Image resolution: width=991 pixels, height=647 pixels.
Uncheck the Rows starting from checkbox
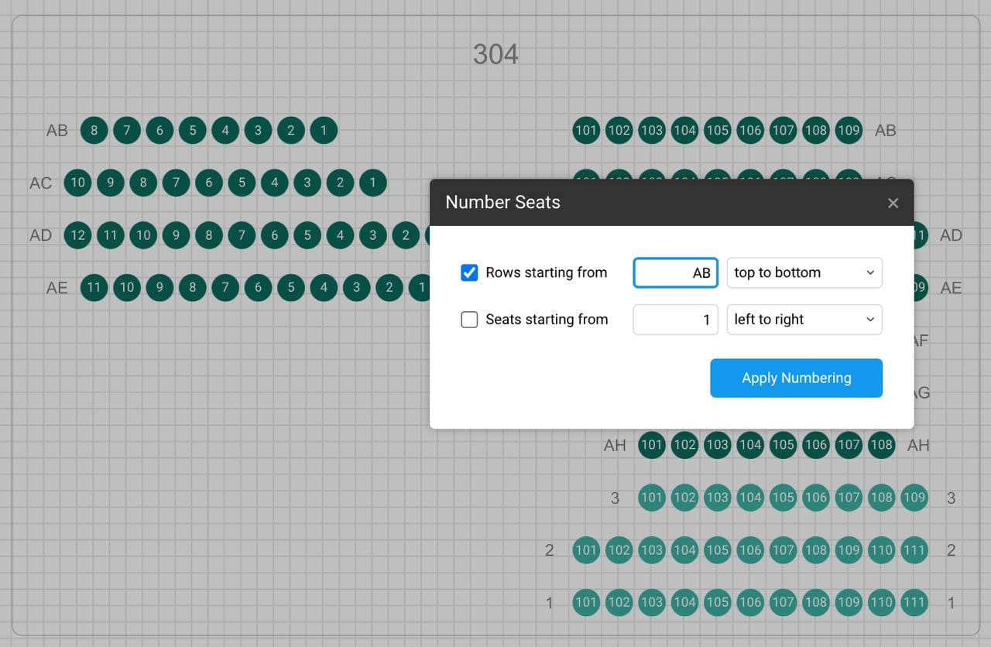pyautogui.click(x=469, y=272)
